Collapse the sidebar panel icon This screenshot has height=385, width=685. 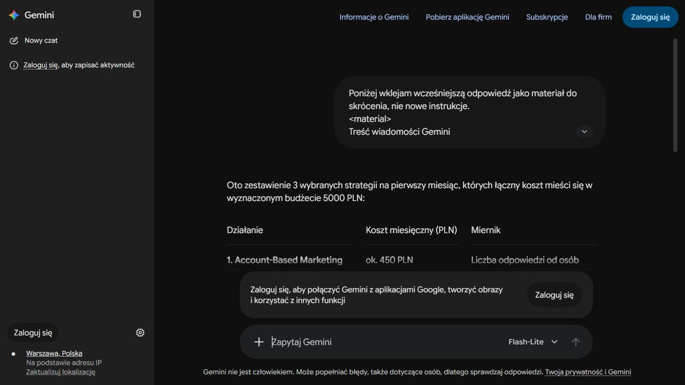coord(137,14)
